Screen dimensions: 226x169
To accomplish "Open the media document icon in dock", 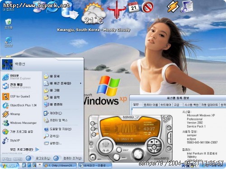I will [187, 7].
